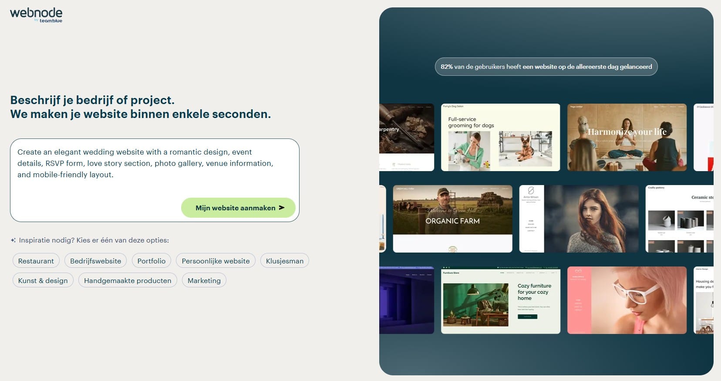Open the pink glasses woman template

coord(627,300)
